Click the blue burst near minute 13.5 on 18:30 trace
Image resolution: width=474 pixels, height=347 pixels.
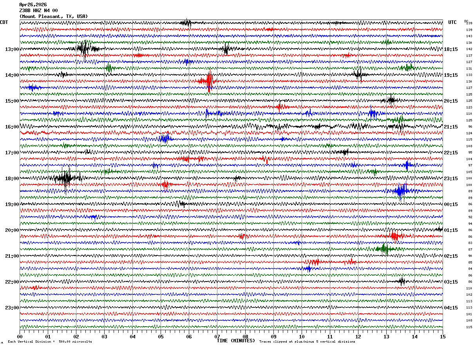point(401,191)
